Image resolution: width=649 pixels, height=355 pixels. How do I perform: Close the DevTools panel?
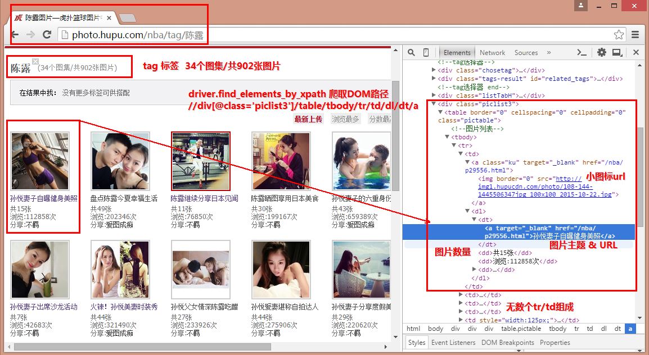pyautogui.click(x=636, y=52)
